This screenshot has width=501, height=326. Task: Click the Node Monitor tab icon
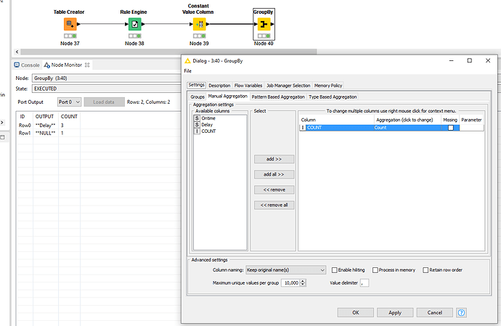click(x=47, y=65)
